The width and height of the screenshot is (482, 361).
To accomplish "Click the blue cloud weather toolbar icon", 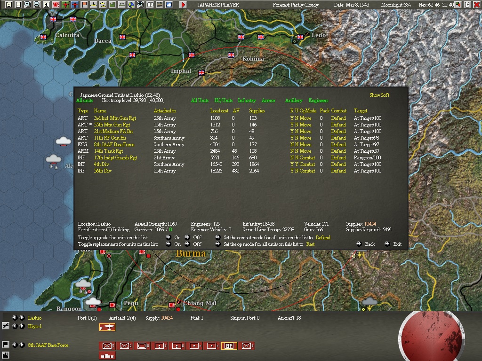I will tap(169, 5).
